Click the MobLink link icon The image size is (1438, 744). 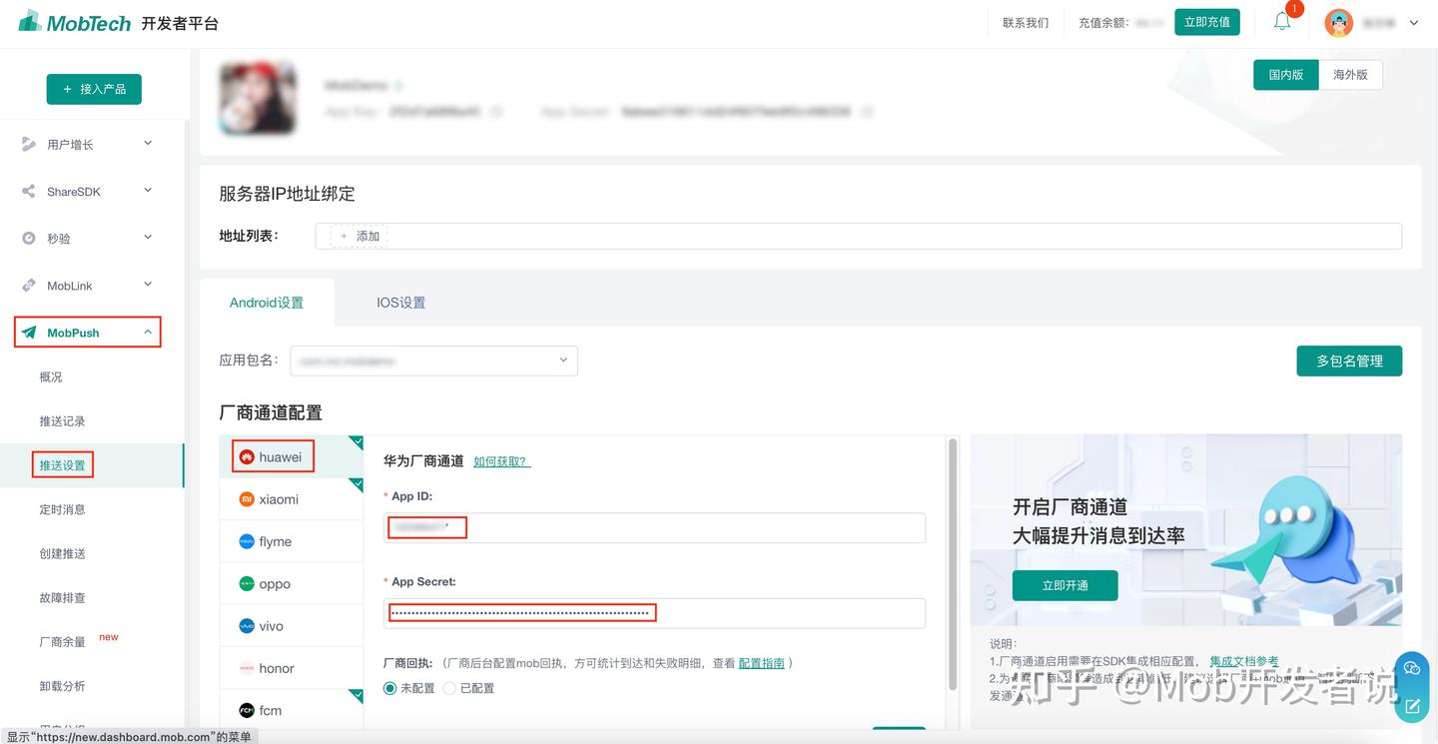click(x=29, y=286)
